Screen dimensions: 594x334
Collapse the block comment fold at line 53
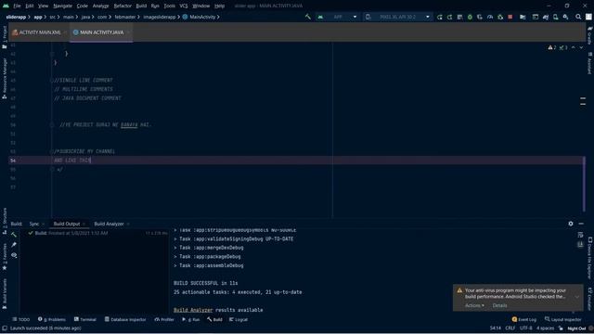tap(52, 151)
